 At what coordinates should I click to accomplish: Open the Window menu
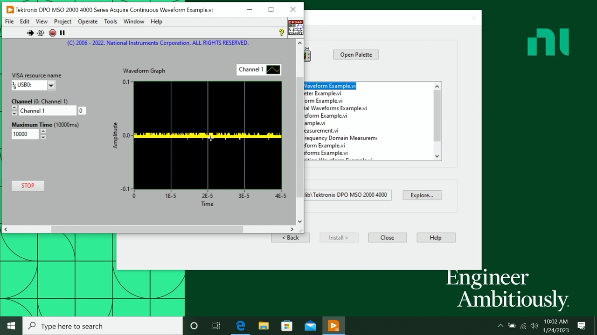pyautogui.click(x=134, y=21)
